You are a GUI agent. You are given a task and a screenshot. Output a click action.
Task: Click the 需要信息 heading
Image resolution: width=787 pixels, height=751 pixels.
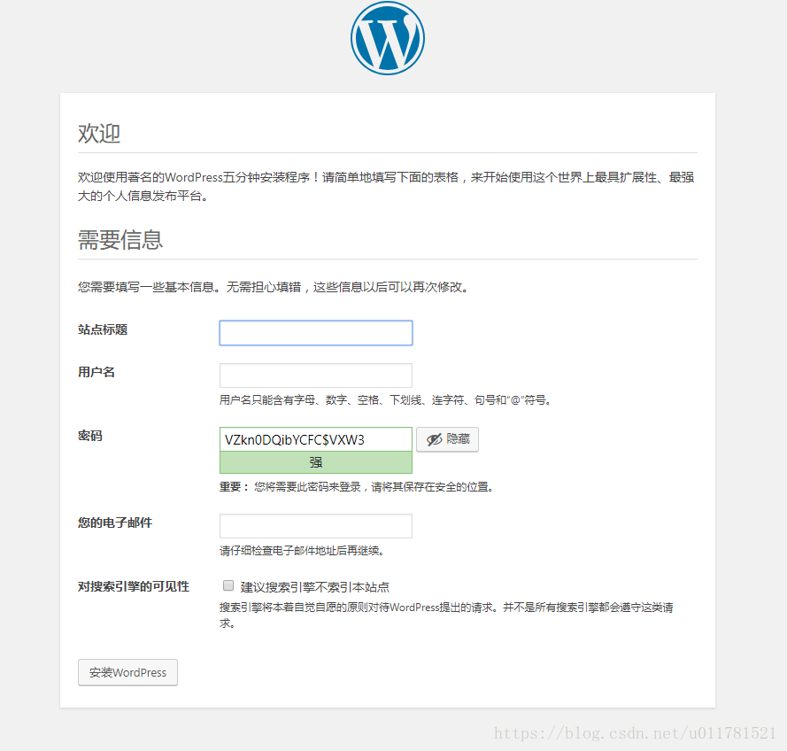pyautogui.click(x=120, y=240)
